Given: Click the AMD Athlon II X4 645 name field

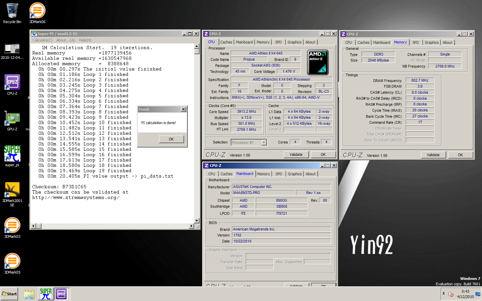Looking at the screenshot, I should click(266, 53).
